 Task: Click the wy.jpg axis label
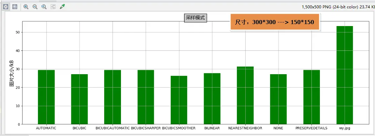(x=345, y=128)
